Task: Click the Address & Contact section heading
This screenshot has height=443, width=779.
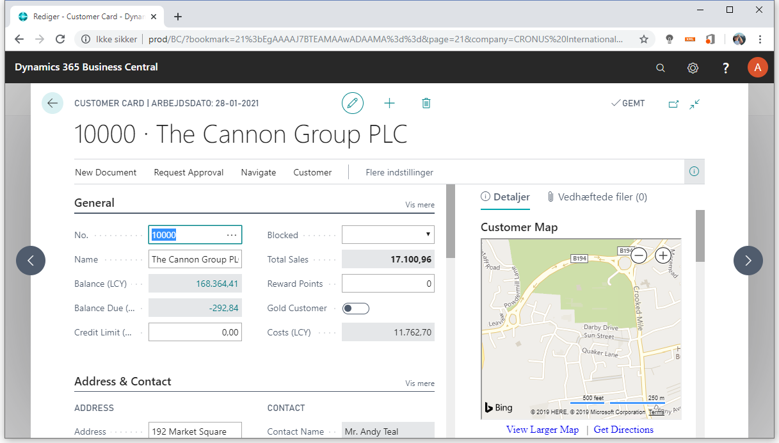Action: 123,382
